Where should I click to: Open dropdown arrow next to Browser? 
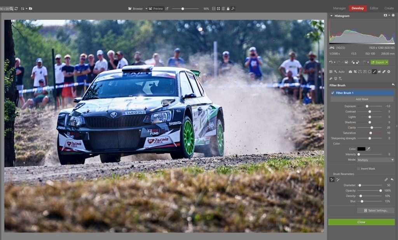pyautogui.click(x=147, y=9)
